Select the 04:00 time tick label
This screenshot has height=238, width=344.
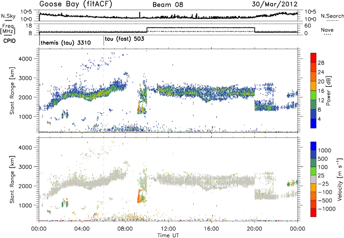(82, 229)
